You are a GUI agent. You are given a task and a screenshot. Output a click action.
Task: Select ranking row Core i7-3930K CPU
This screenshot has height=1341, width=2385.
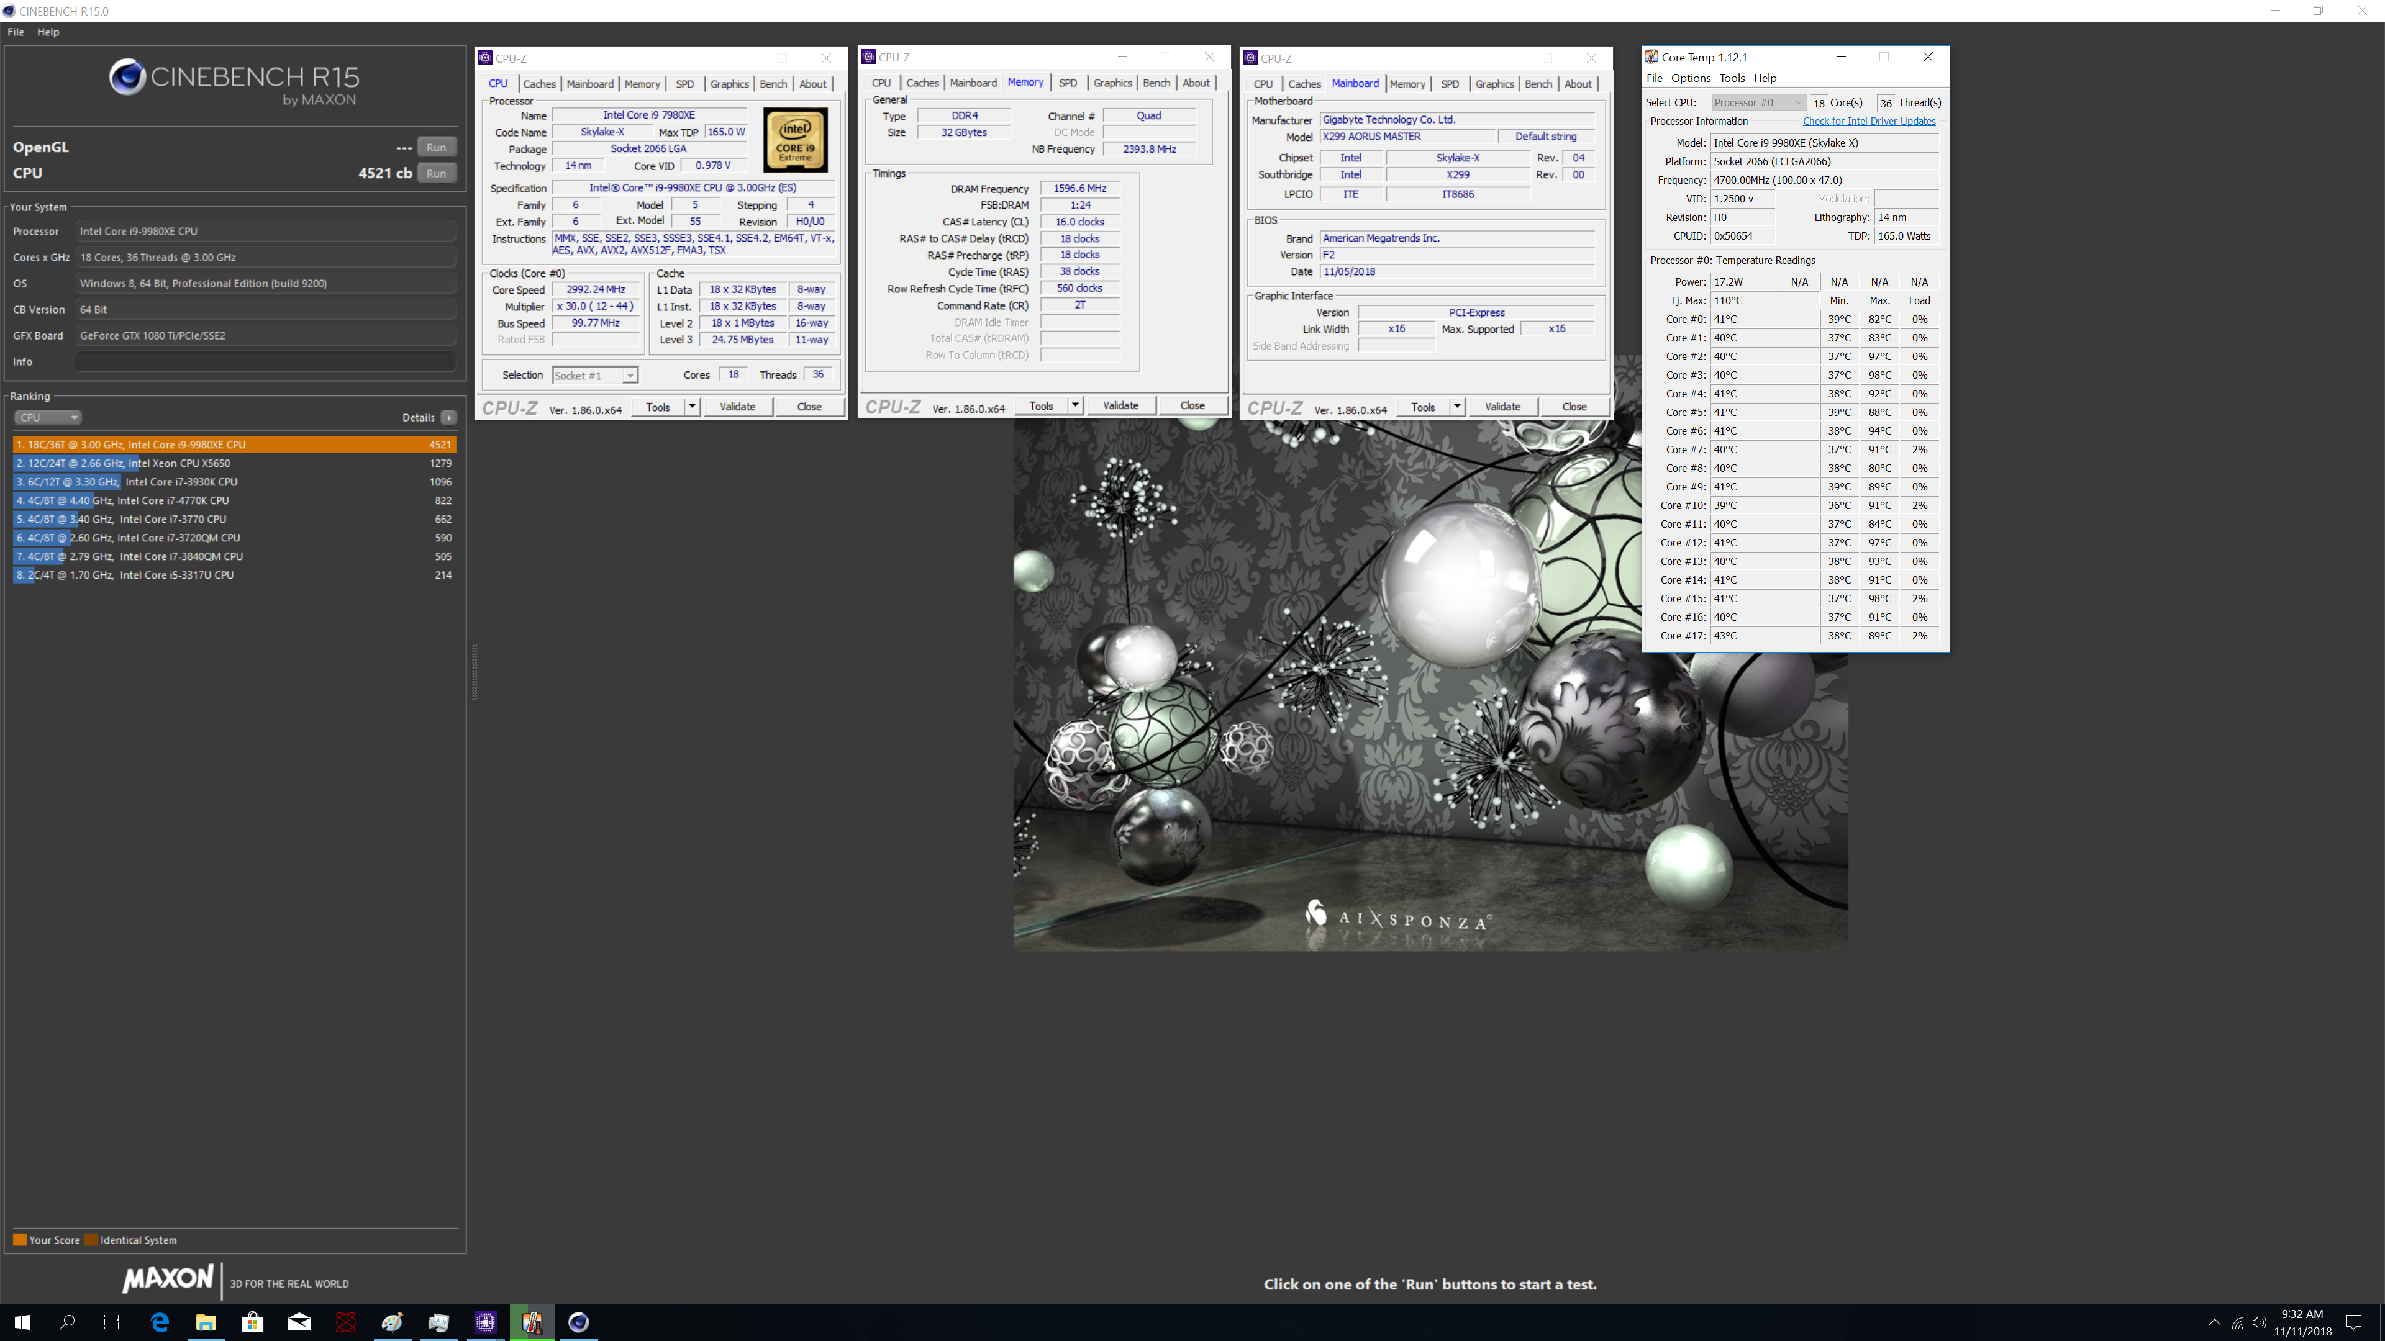click(234, 481)
